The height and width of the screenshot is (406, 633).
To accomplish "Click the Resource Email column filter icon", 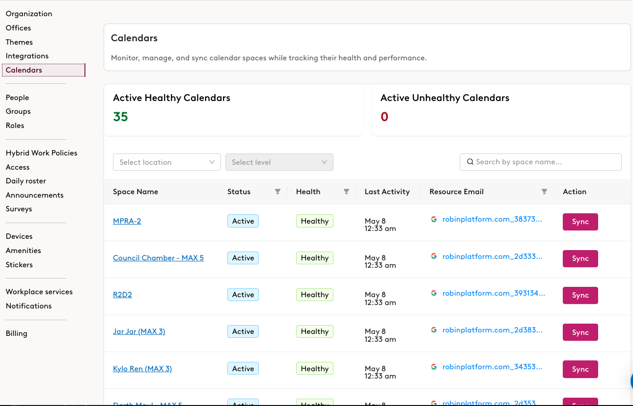I will [544, 192].
